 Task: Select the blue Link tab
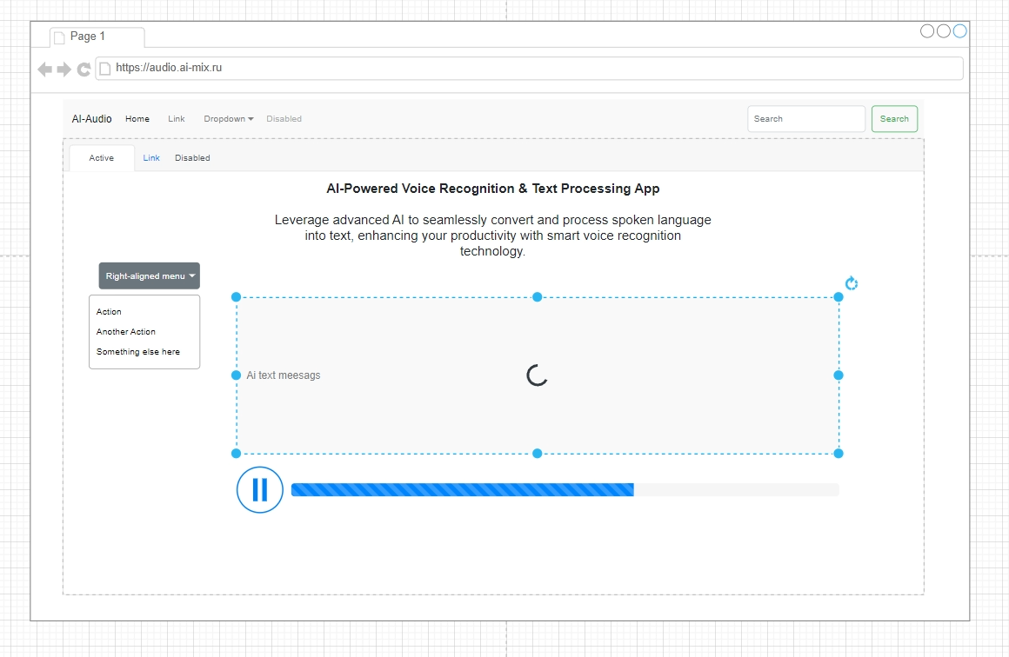(151, 158)
